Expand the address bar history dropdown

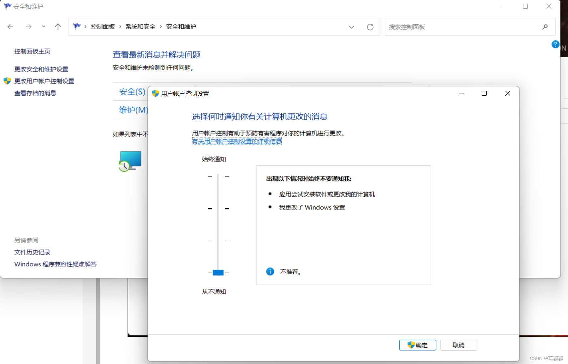pyautogui.click(x=351, y=27)
